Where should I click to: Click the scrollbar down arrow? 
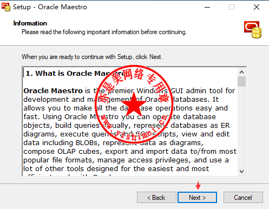pyautogui.click(x=241, y=171)
